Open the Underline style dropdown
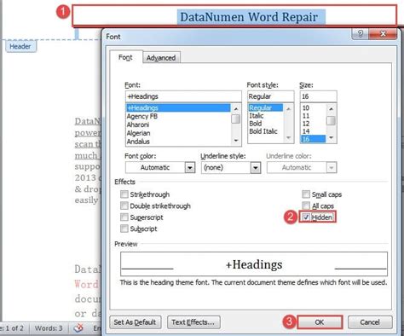404x336 pixels. [x=255, y=167]
